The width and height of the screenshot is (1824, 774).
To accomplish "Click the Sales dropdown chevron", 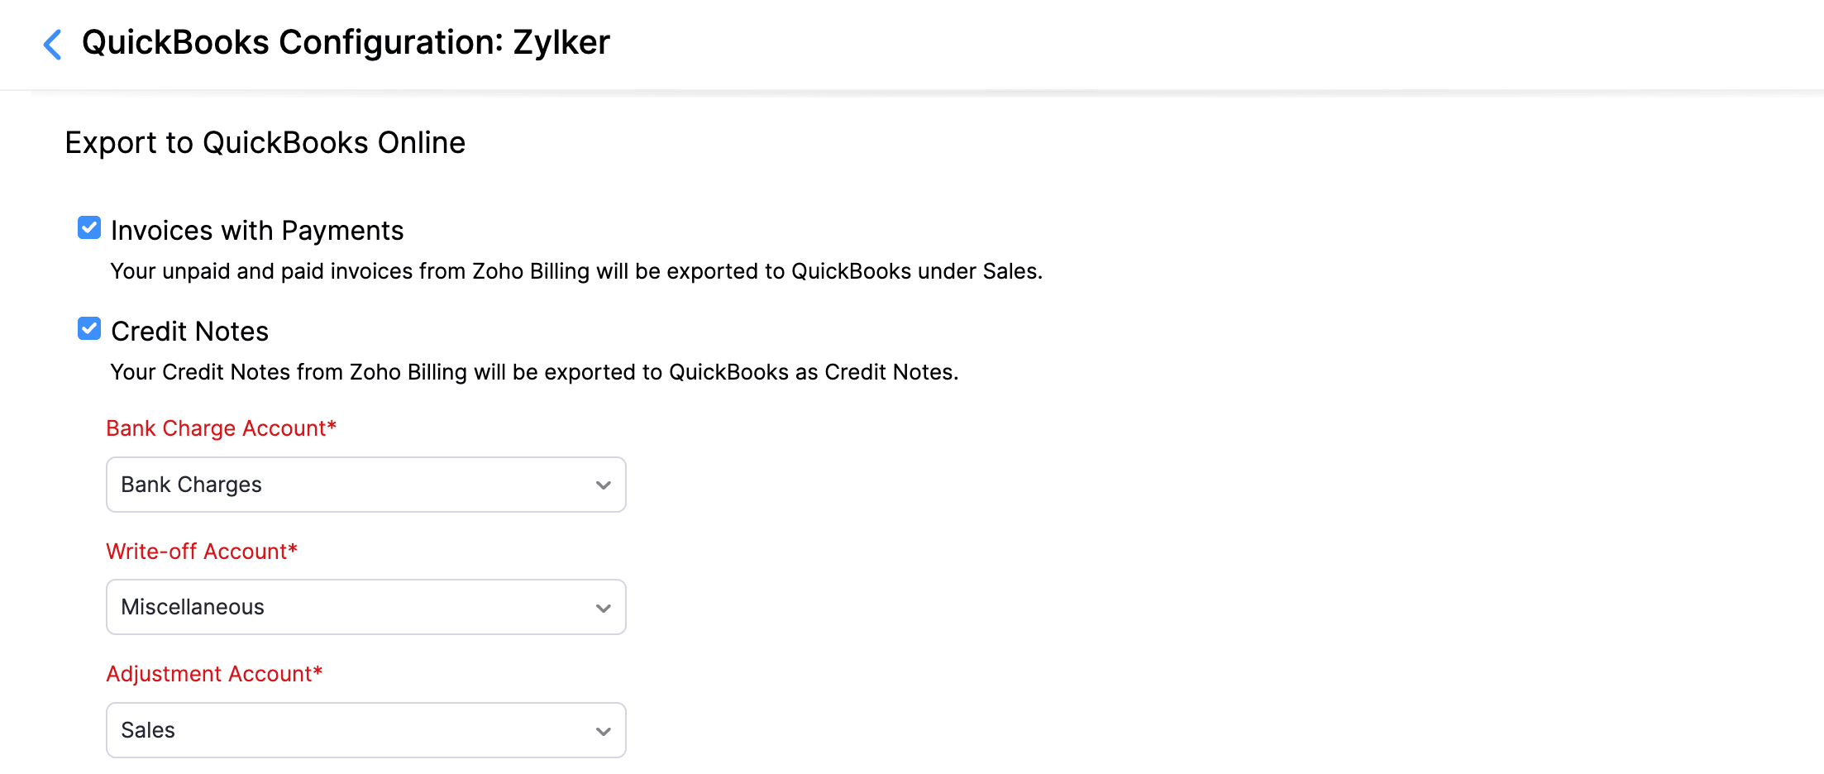I will [603, 729].
